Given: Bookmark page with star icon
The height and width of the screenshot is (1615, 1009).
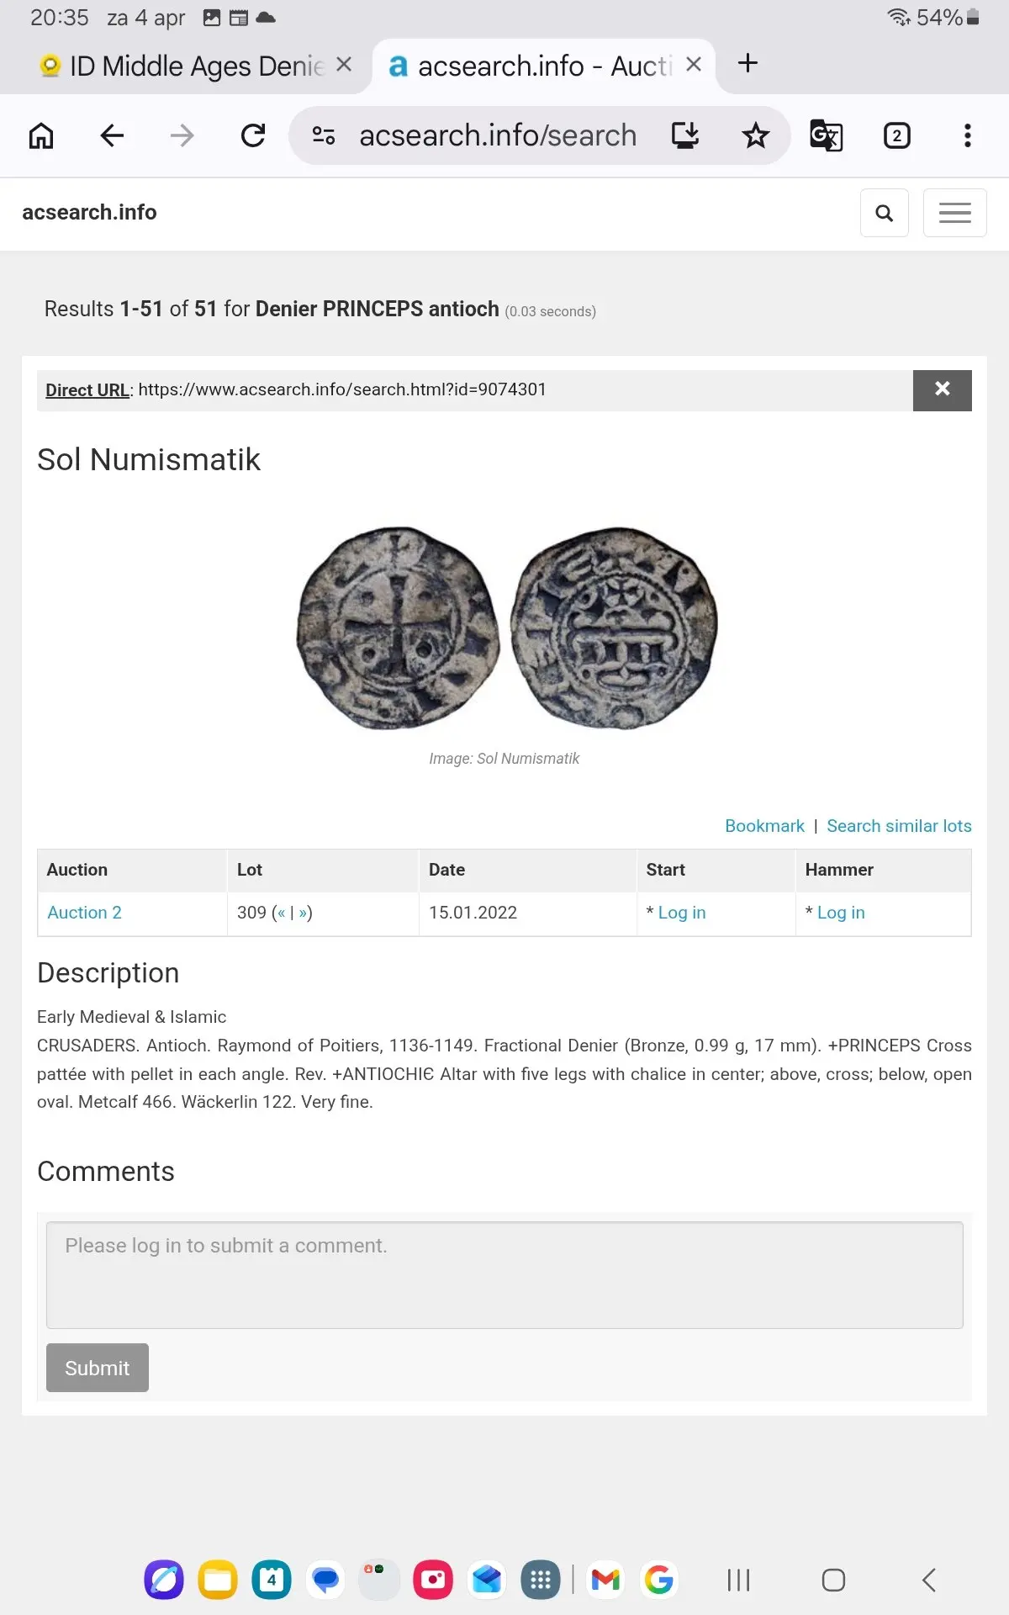Looking at the screenshot, I should (755, 135).
